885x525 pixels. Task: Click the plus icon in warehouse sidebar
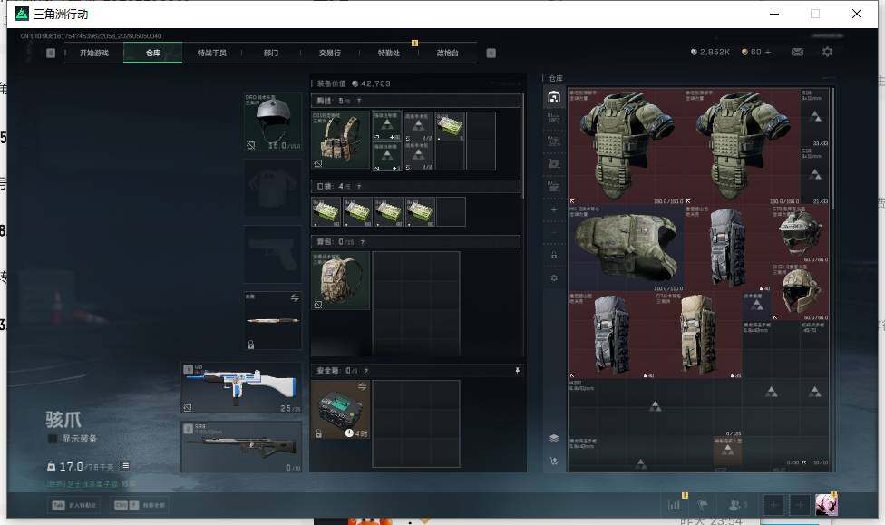click(x=554, y=209)
